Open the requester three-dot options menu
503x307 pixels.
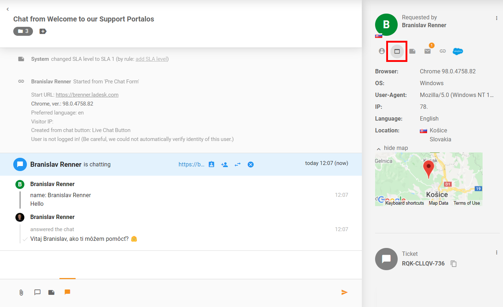pos(497,18)
